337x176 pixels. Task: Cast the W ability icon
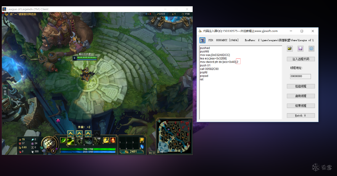coord(79,141)
